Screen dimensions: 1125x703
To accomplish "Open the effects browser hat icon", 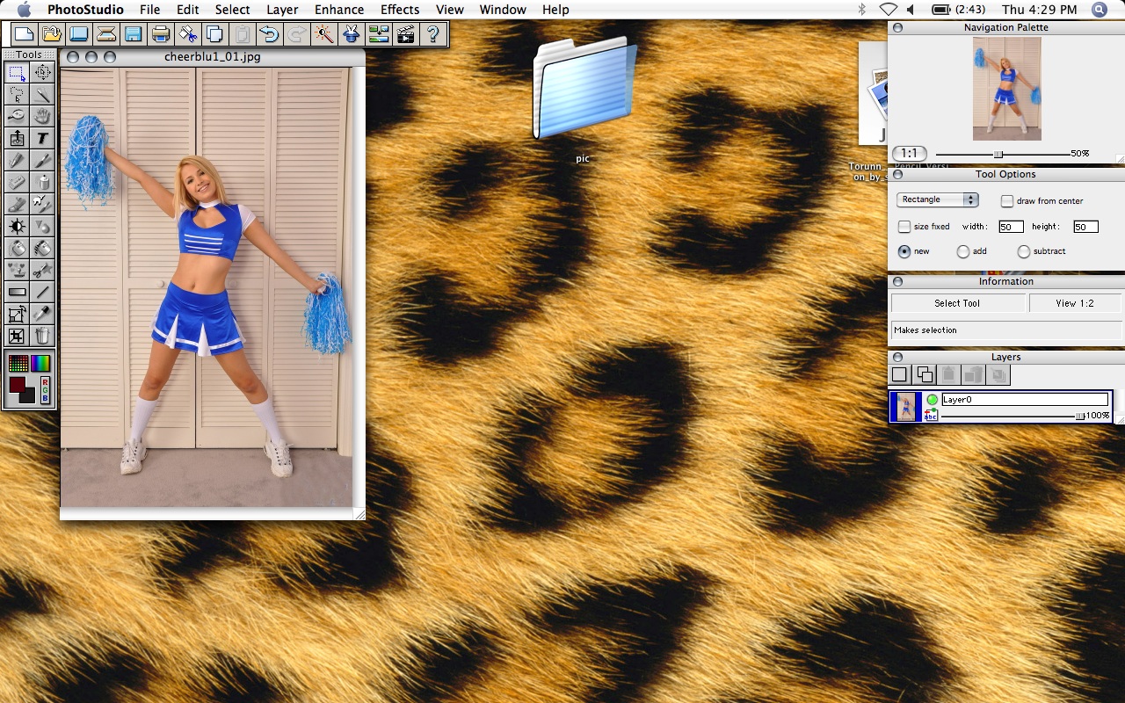I will pos(351,34).
